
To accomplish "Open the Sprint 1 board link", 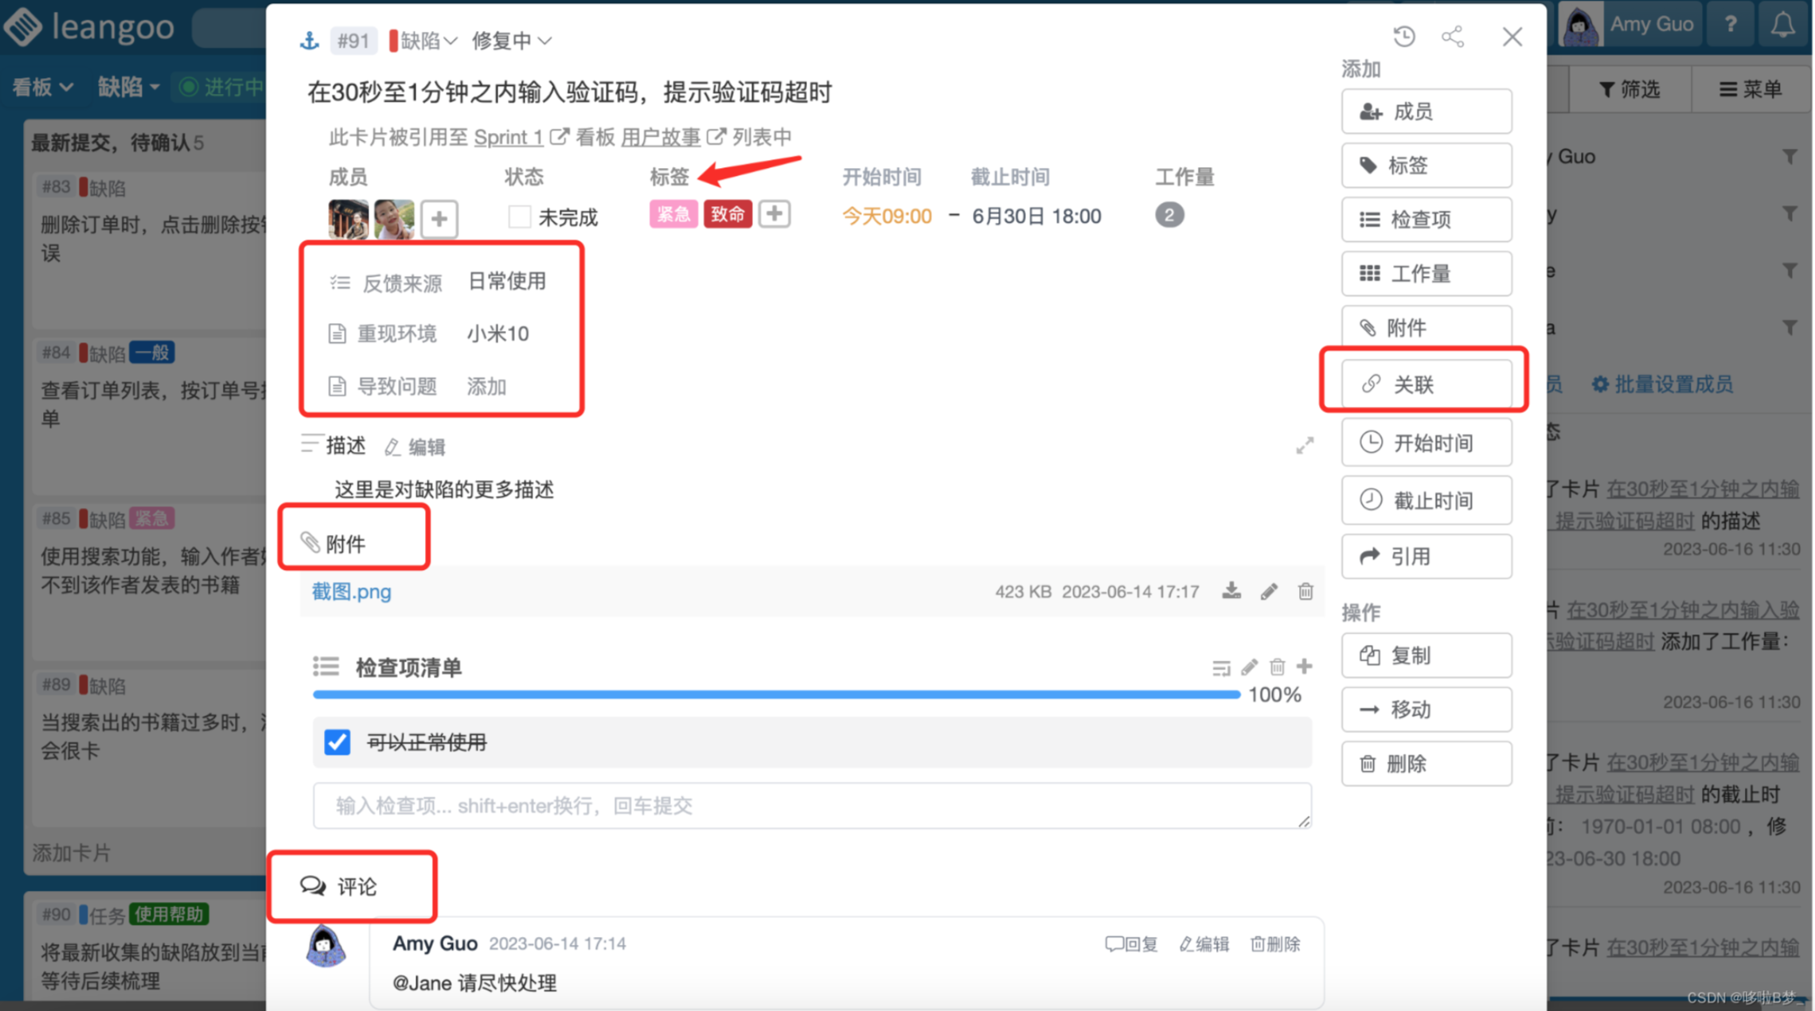I will [509, 137].
